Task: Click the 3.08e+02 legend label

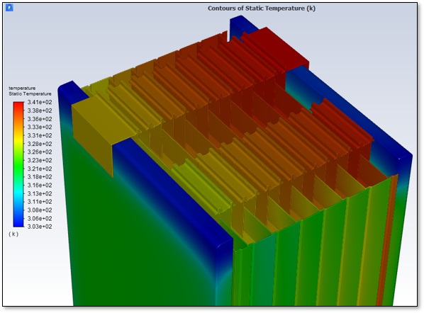Action: pos(40,210)
